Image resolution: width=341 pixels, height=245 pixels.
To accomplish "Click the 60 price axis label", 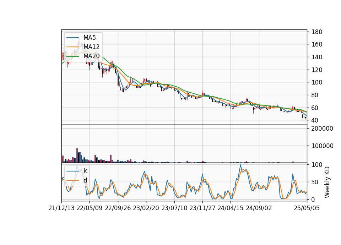I will click(315, 108).
